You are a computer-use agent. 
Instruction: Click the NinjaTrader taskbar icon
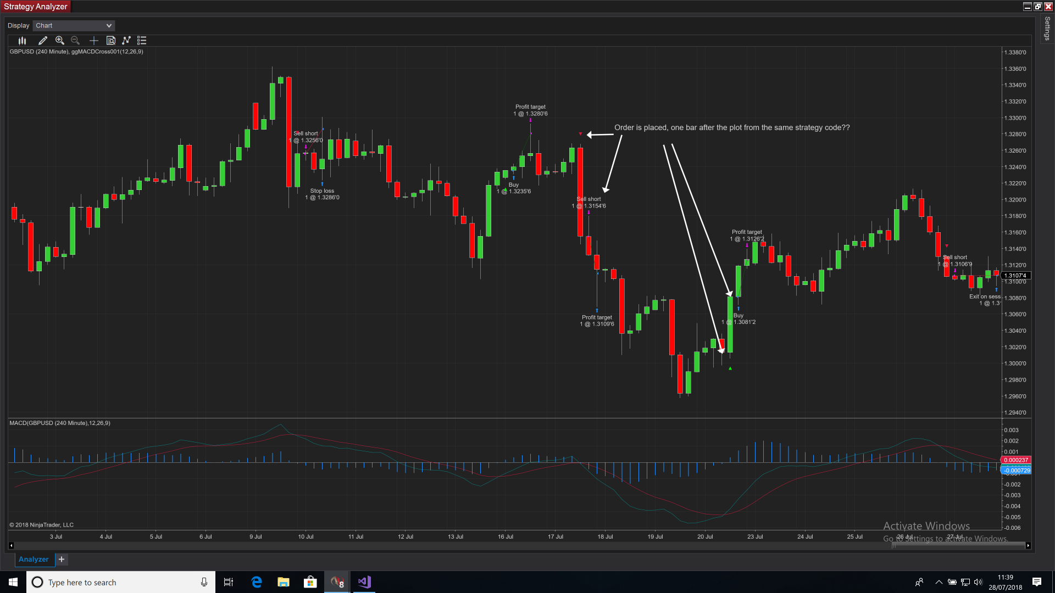(x=337, y=582)
